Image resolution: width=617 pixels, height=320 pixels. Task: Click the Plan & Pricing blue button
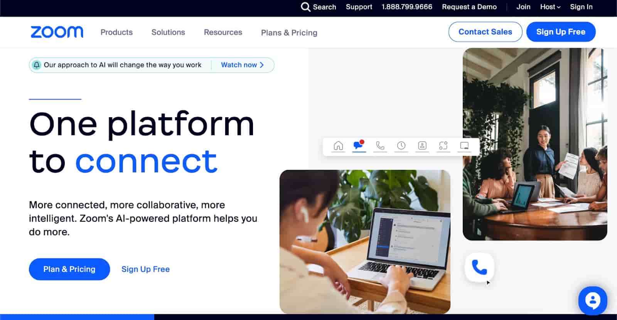click(69, 269)
